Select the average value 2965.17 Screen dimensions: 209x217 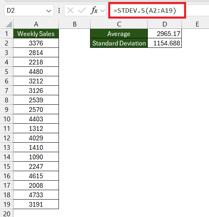coord(165,34)
